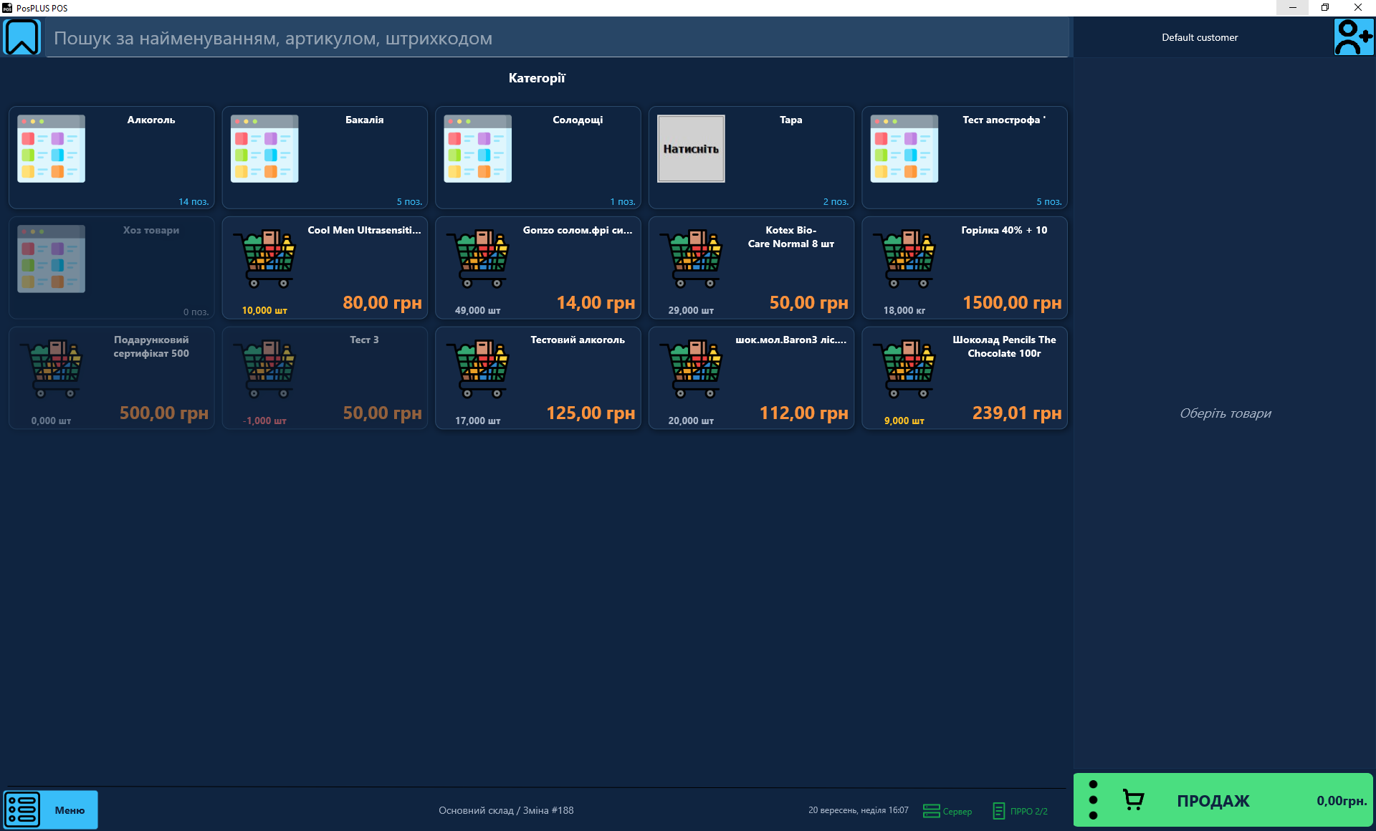Select the Тест 3 cart icon
The height and width of the screenshot is (831, 1376).
coord(264,369)
